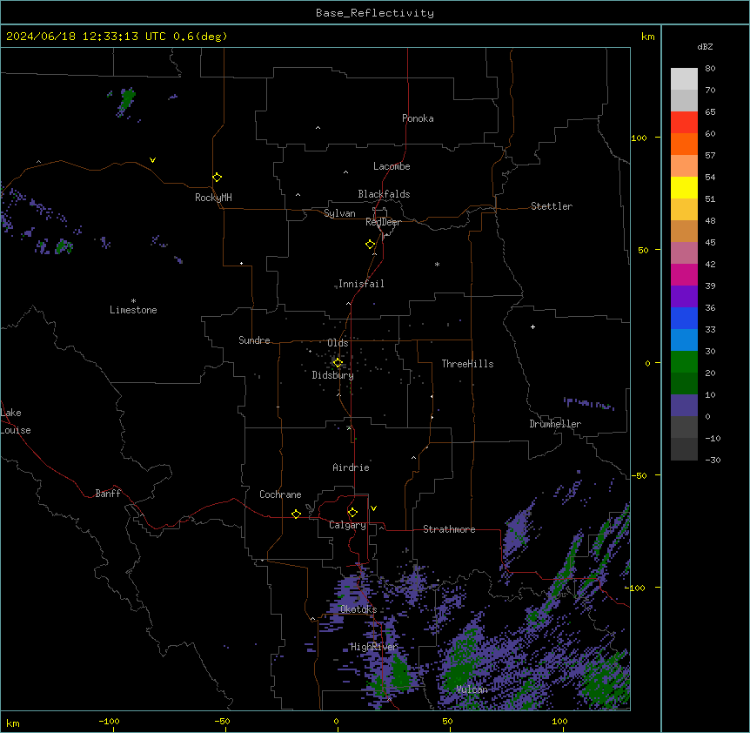Pick the light blue swatch in legend
The image size is (750, 733).
pyautogui.click(x=684, y=340)
